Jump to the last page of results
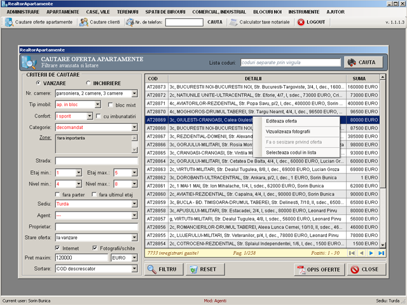The width and height of the screenshot is (407, 305). click(381, 253)
